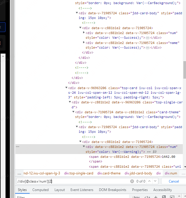Click ellipsis badge in name div

(x=148, y=48)
